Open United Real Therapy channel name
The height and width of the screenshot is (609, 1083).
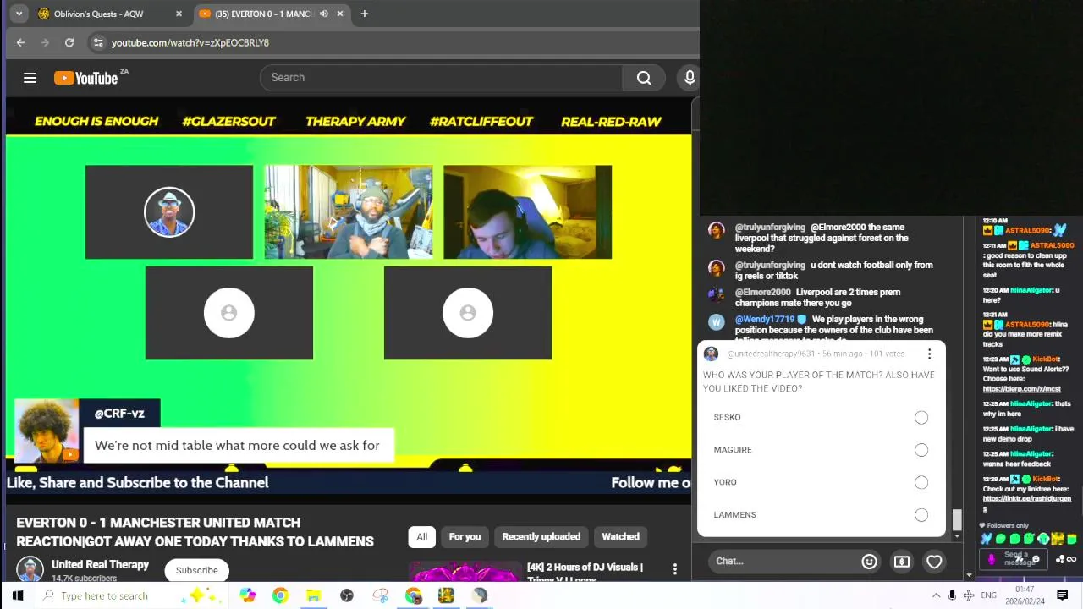coord(100,564)
